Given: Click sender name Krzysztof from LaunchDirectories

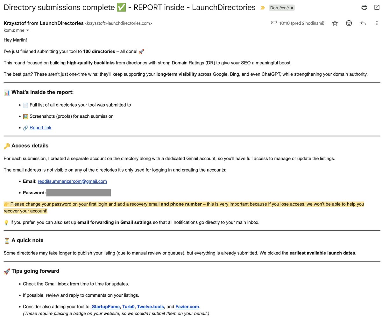Looking at the screenshot, I should tap(44, 23).
